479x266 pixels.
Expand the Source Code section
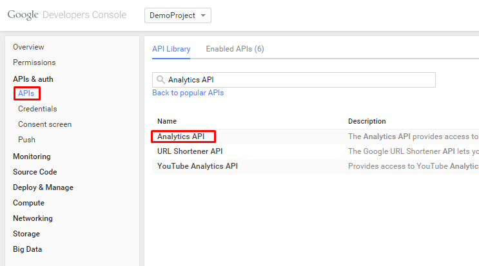click(x=35, y=172)
